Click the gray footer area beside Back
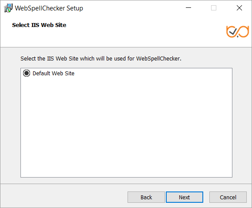 [x=64, y=197]
